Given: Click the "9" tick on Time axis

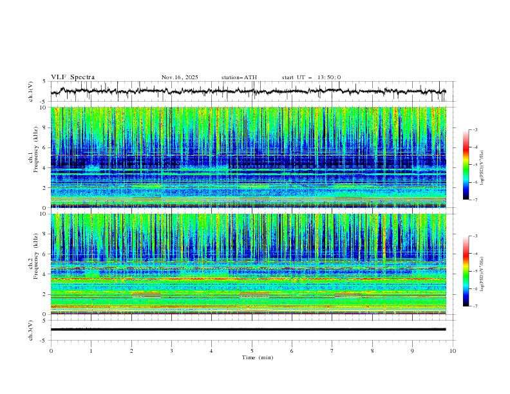Looking at the screenshot, I should pos(412,351).
